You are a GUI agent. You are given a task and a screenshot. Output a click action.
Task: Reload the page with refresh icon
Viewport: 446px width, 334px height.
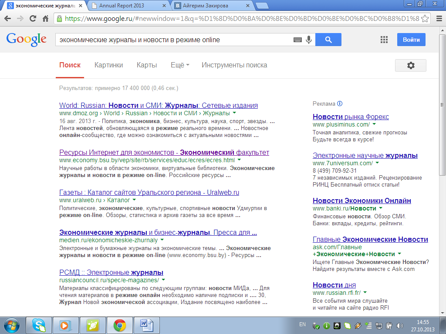click(33, 18)
